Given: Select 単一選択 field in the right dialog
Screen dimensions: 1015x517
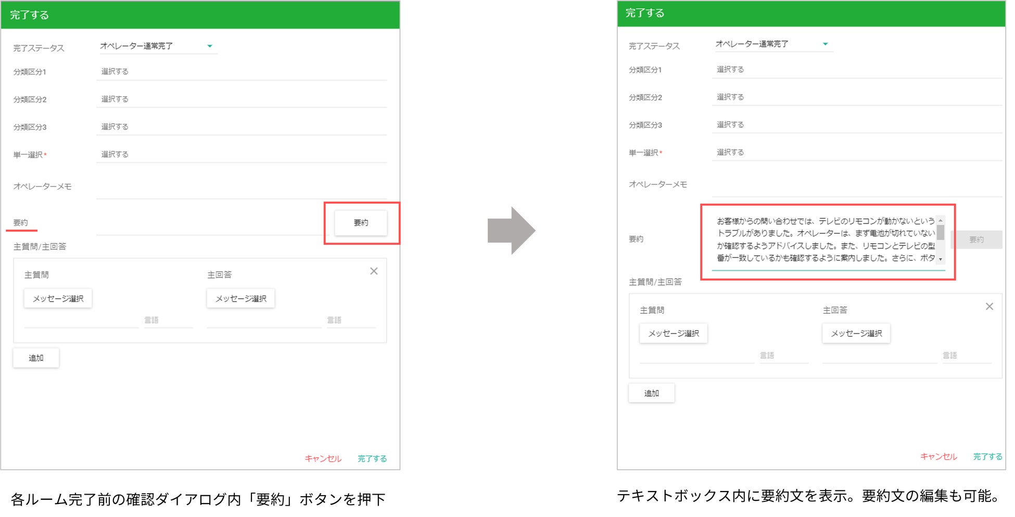Looking at the screenshot, I should click(x=857, y=152).
